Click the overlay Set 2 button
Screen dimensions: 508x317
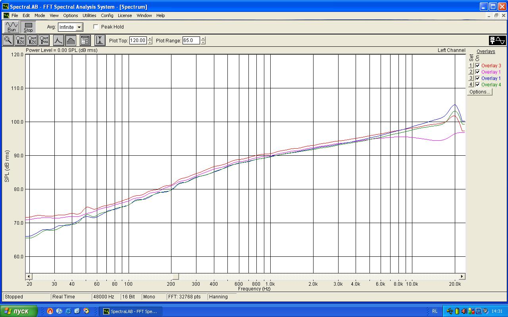point(471,72)
